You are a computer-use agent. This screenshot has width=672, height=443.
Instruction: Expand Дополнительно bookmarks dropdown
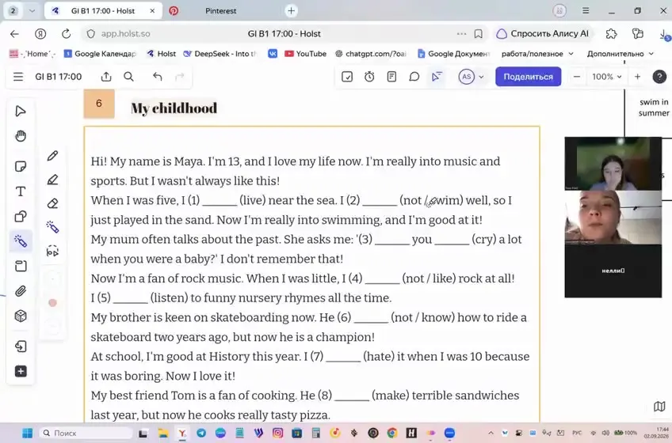pyautogui.click(x=620, y=54)
